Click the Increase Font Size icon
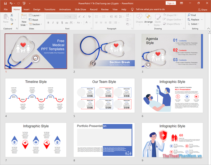 (x=79, y=17)
